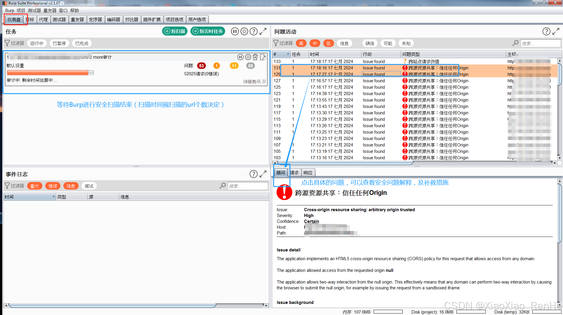Viewport: 563px width, 315px height.
Task: Open help icon in Event log header
Action: point(253,174)
